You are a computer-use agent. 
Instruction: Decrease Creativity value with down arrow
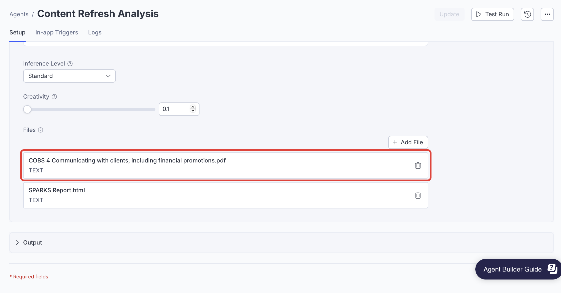pyautogui.click(x=193, y=111)
